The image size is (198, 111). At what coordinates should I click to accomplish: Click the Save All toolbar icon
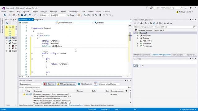[25, 15]
